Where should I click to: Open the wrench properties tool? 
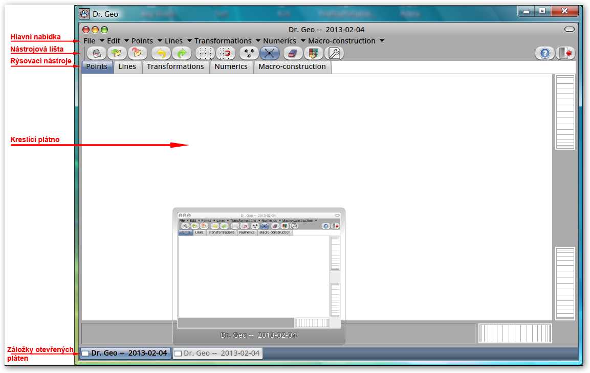tap(334, 53)
